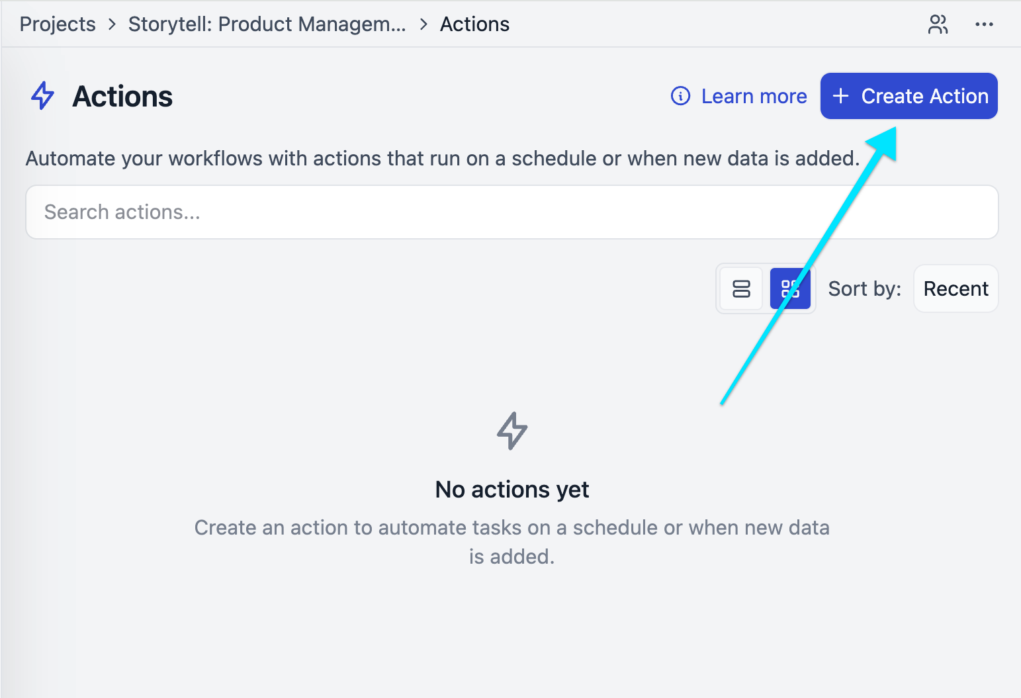
Task: Open the three-dot more options menu
Action: pos(984,24)
